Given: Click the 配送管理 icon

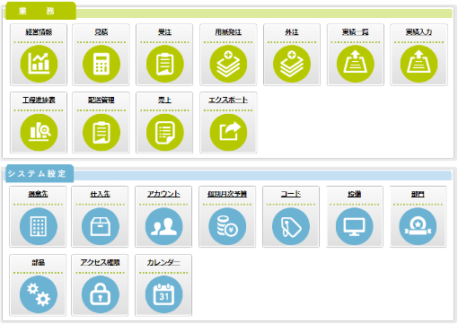Looking at the screenshot, I should click(x=101, y=132).
